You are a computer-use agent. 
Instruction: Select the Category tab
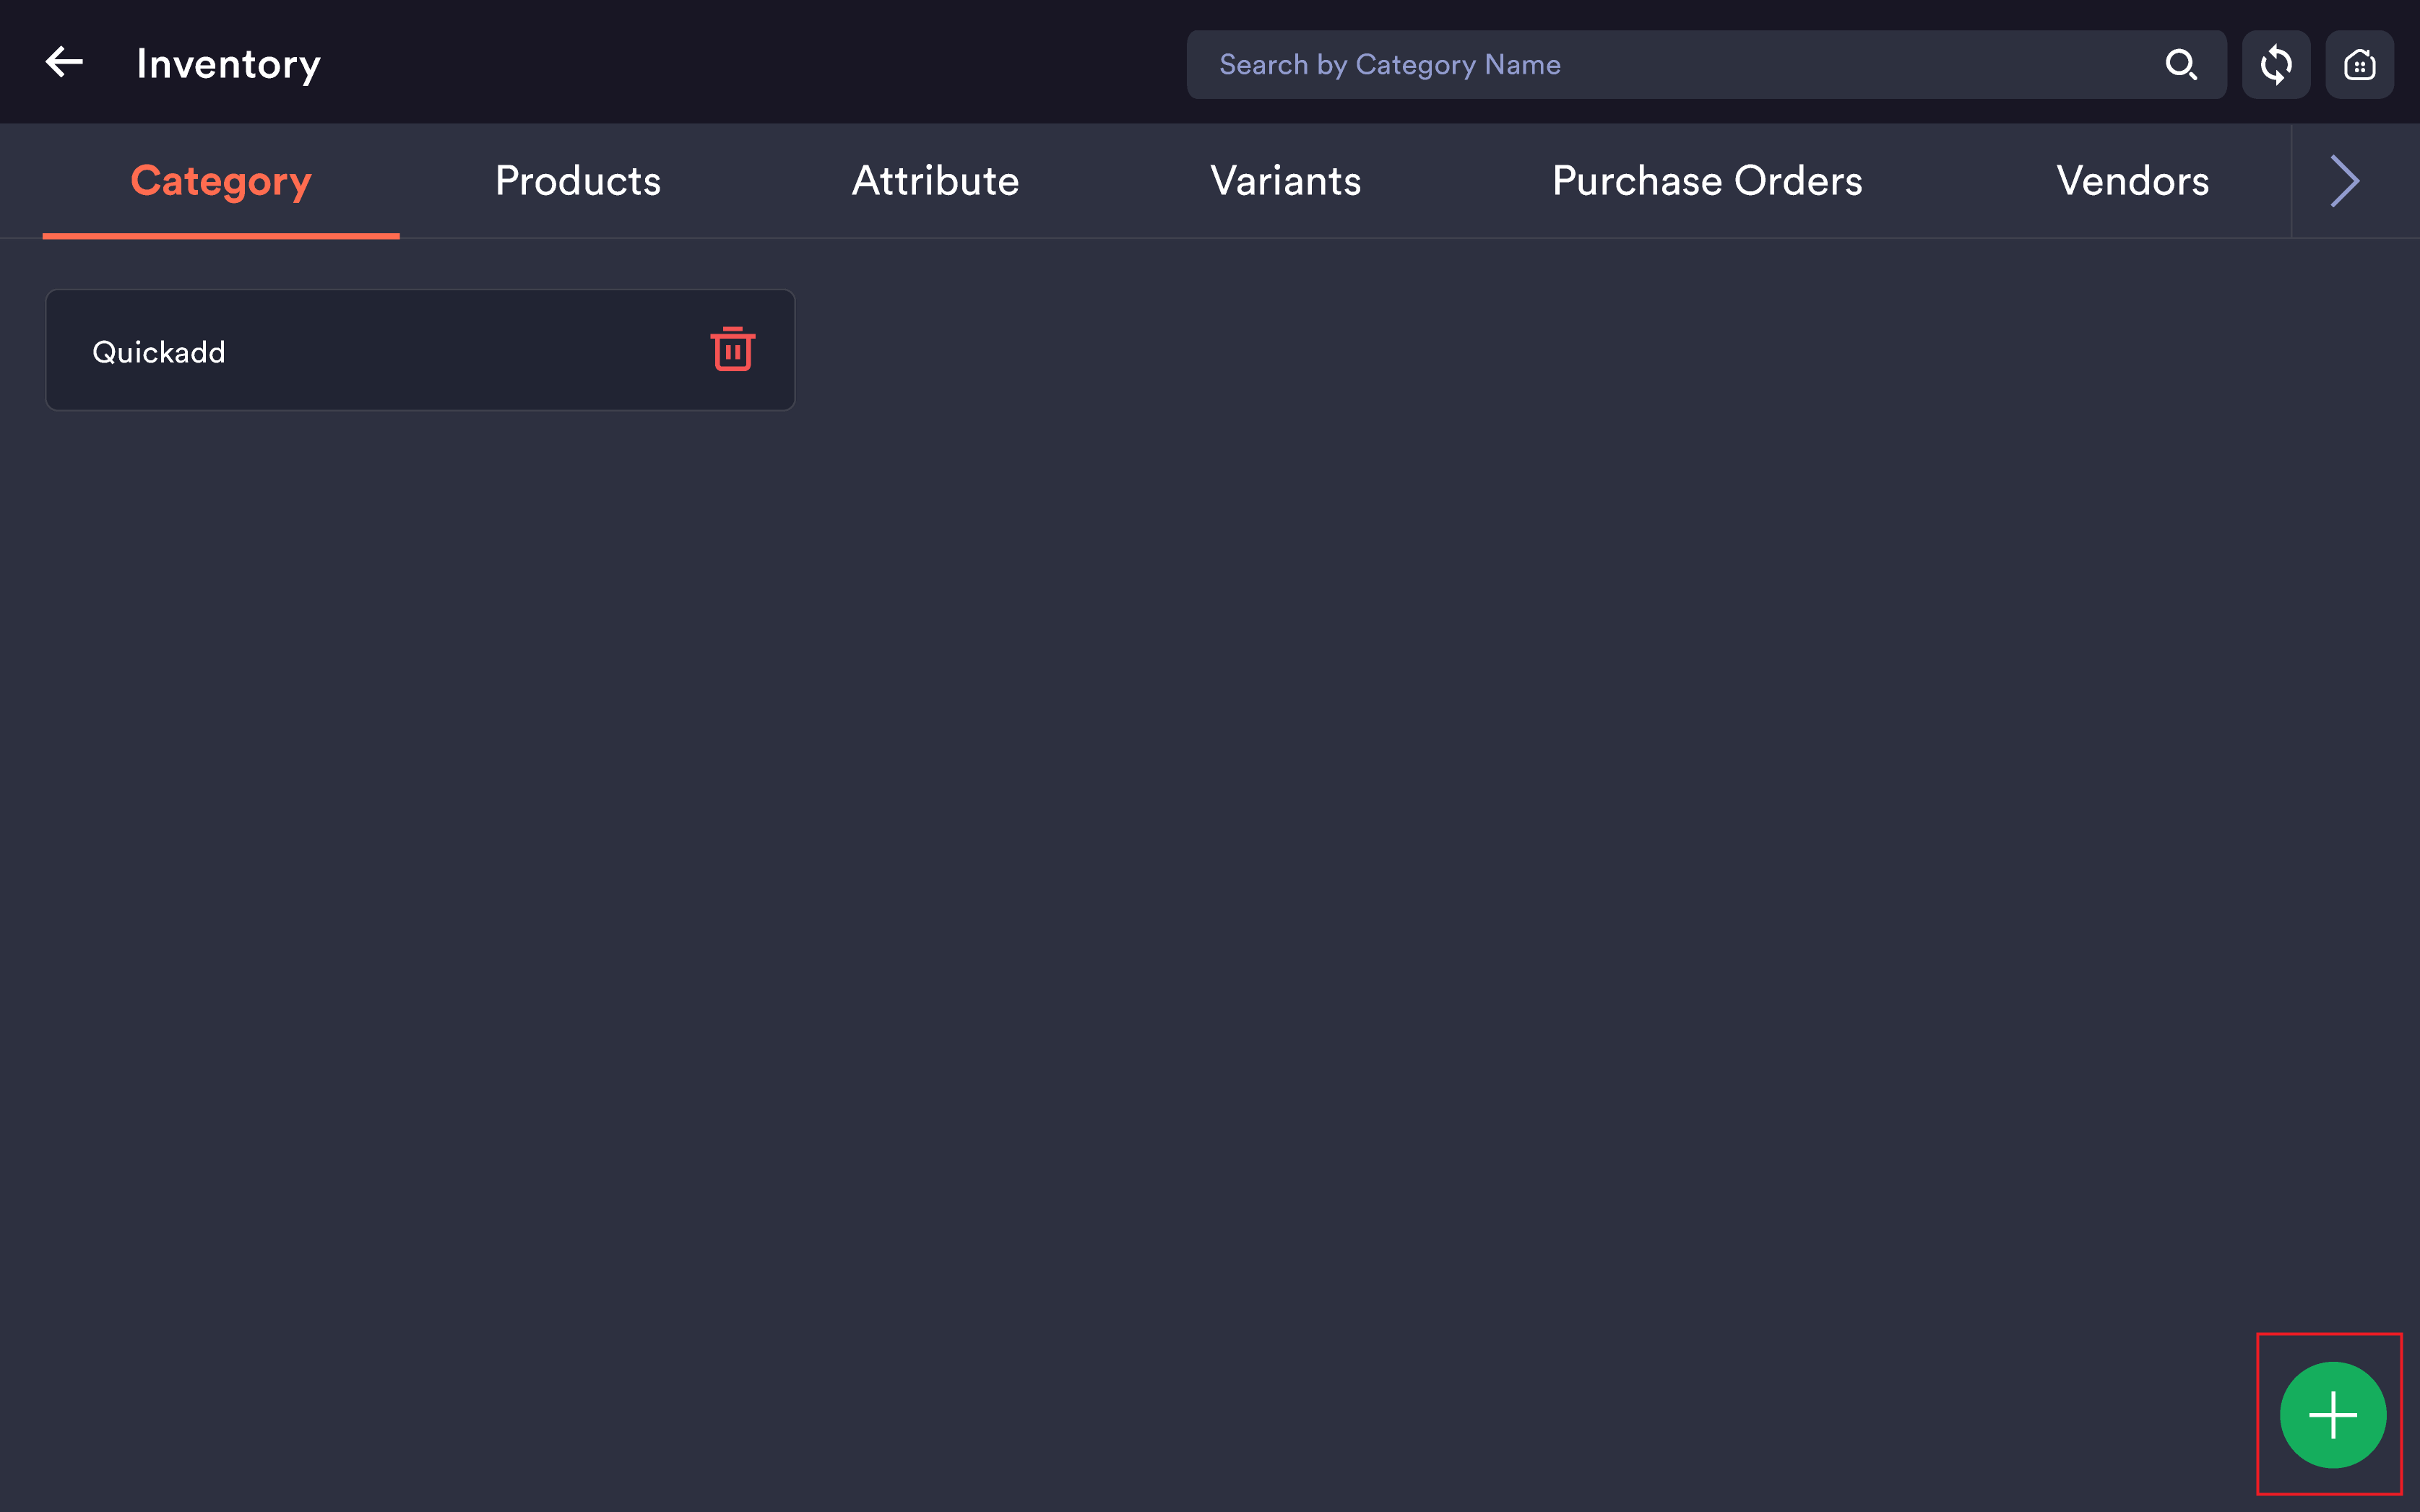coord(221,181)
